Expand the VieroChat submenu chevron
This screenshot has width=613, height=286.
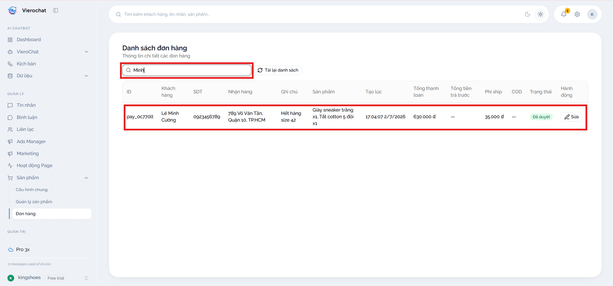click(x=86, y=52)
